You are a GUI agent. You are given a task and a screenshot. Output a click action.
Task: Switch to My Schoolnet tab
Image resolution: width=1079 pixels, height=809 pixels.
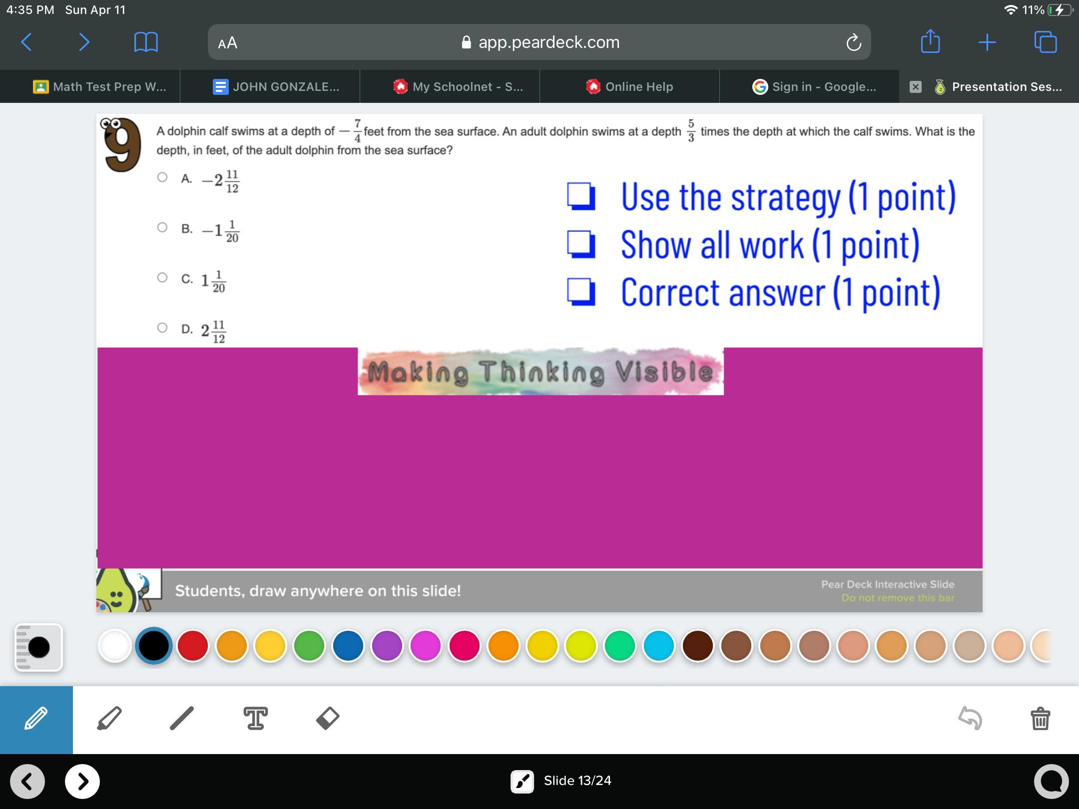[x=459, y=87]
